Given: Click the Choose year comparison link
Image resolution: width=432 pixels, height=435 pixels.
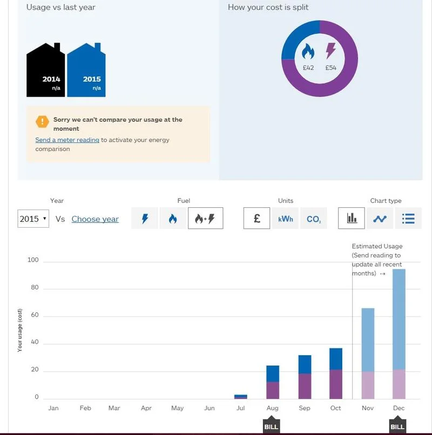Looking at the screenshot, I should [x=95, y=219].
